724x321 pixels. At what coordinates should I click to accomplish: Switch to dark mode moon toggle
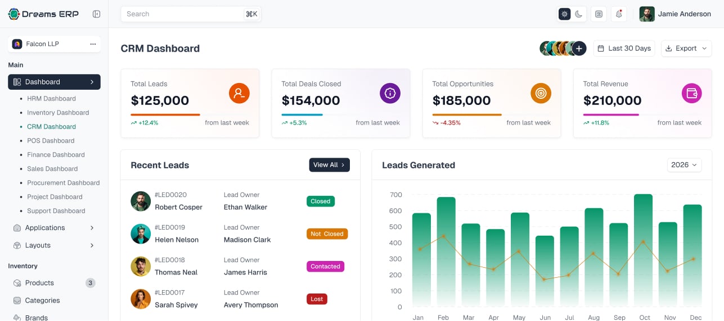pos(579,14)
